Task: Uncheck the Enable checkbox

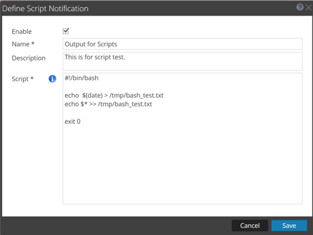Action: [66, 31]
